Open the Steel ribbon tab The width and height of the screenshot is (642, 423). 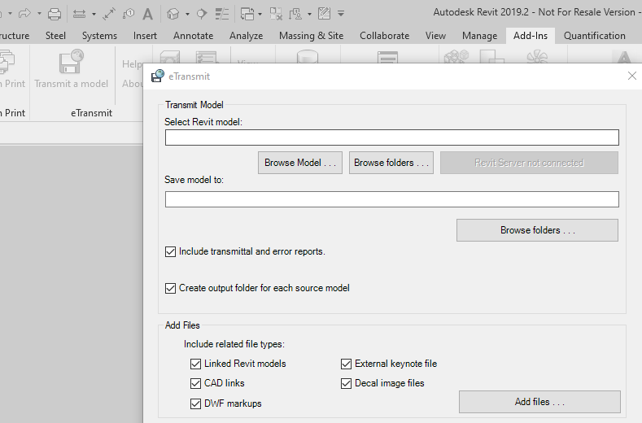click(55, 36)
